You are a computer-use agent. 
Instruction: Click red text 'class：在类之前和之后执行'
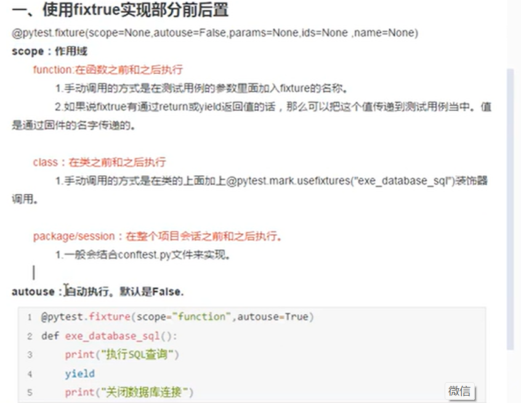pos(99,162)
